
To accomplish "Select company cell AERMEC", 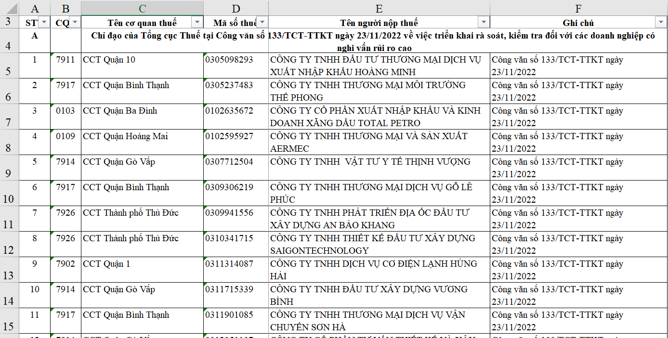I will (x=379, y=143).
